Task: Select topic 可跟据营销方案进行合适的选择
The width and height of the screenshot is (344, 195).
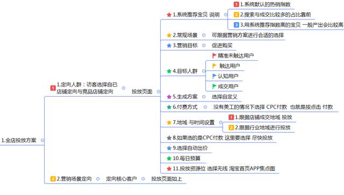Action: pos(248,35)
